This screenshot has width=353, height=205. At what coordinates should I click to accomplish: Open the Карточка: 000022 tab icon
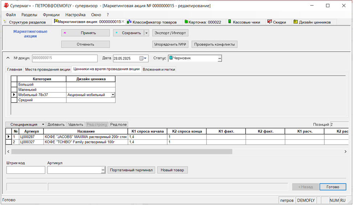[x=186, y=22]
